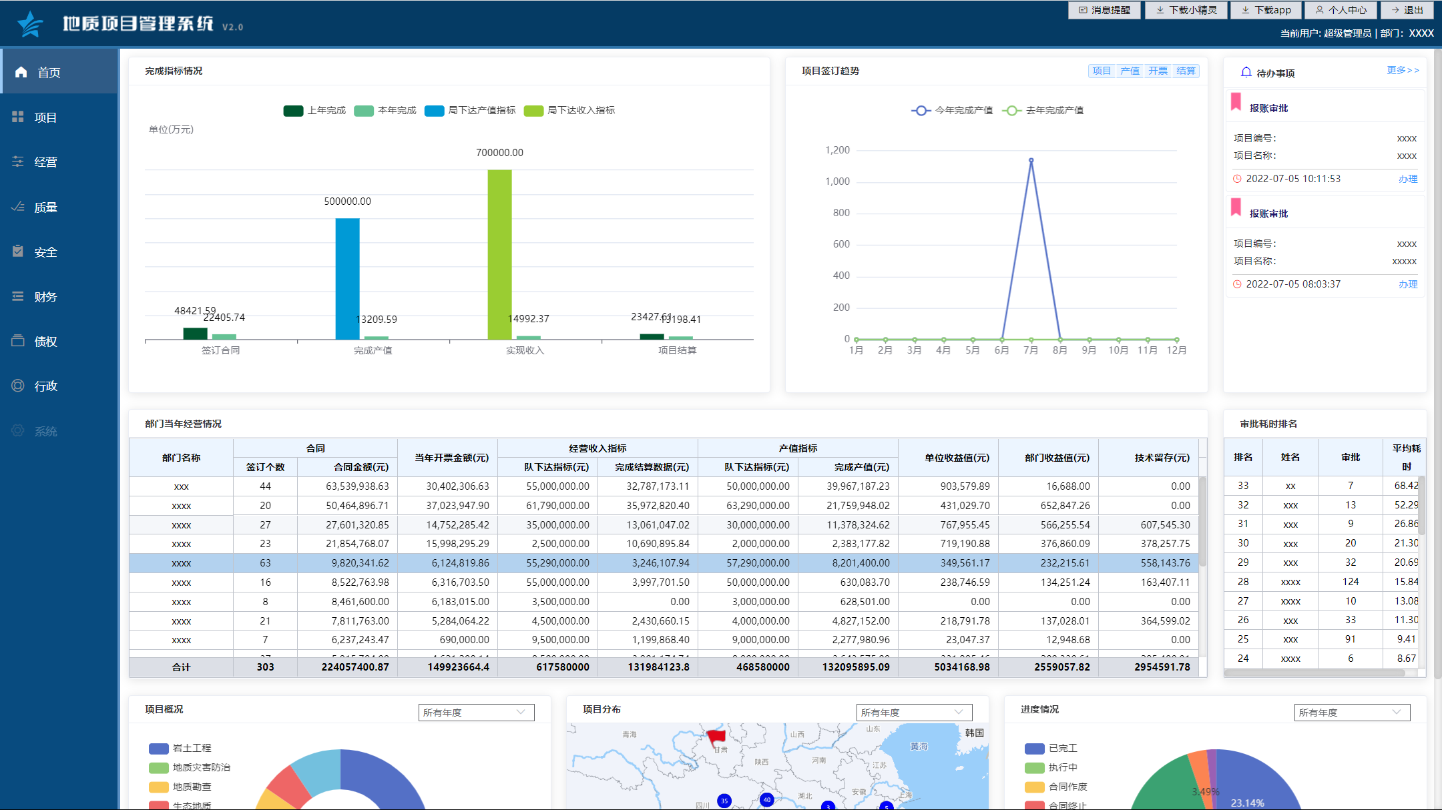
Task: Open the 消息提醒 button
Action: click(x=1104, y=10)
